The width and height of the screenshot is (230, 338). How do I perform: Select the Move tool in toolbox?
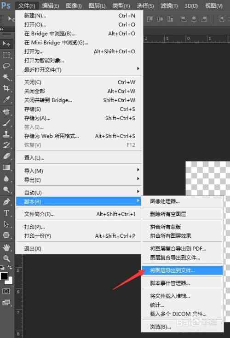coord(6,44)
